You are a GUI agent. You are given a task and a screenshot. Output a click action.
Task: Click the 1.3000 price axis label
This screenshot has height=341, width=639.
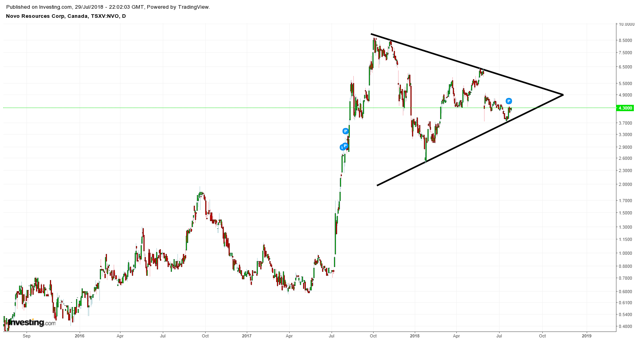click(x=625, y=227)
